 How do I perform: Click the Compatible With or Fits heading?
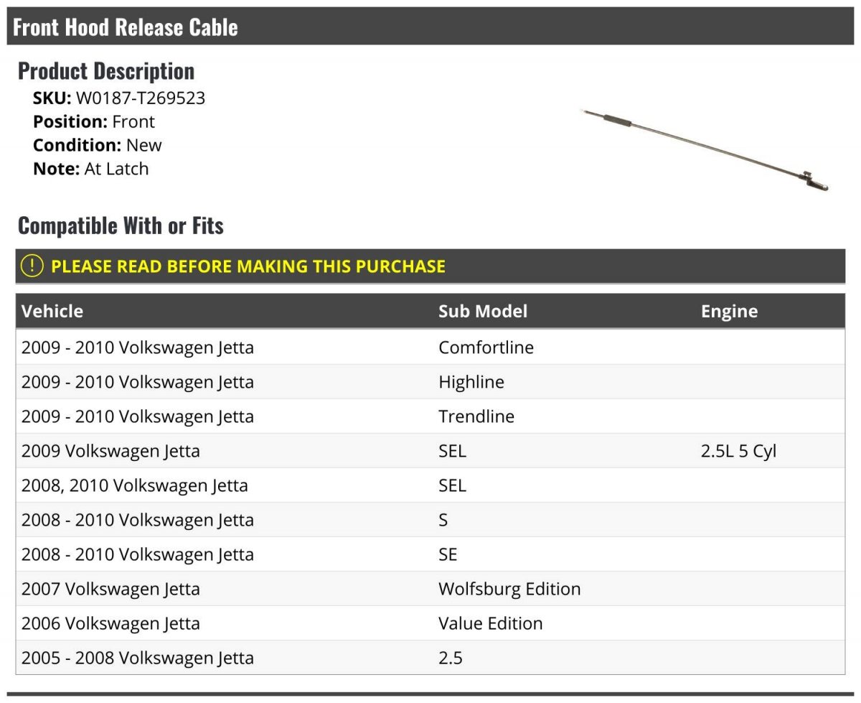click(x=121, y=225)
